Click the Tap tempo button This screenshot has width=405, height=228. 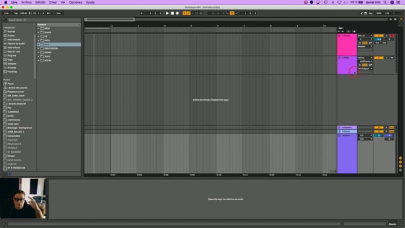tap(16, 13)
